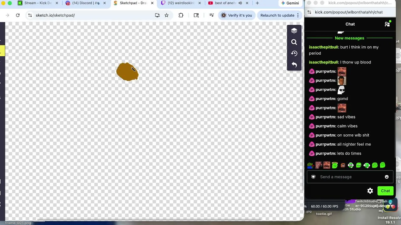Image resolution: width=401 pixels, height=225 pixels.
Task: Click the green Chat send button
Action: pos(385,191)
